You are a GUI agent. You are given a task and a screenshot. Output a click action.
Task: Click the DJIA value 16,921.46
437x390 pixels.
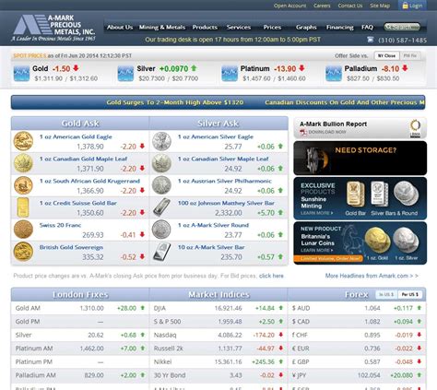[x=228, y=308]
